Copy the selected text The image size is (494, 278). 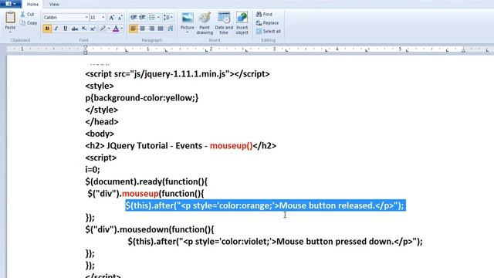click(29, 22)
